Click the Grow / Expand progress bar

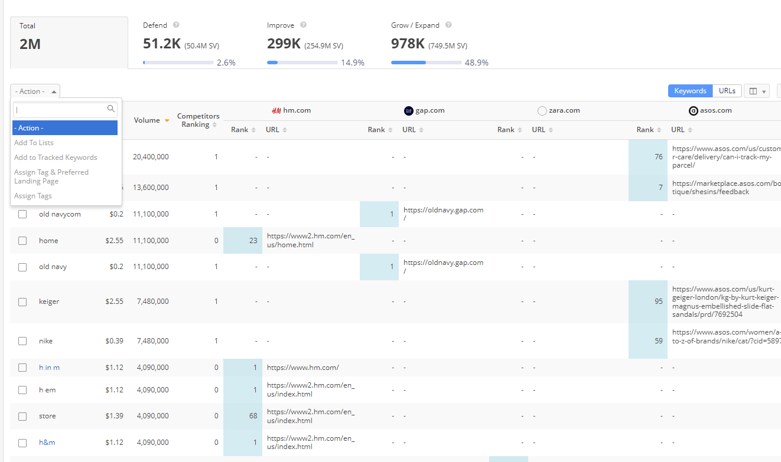pyautogui.click(x=426, y=63)
